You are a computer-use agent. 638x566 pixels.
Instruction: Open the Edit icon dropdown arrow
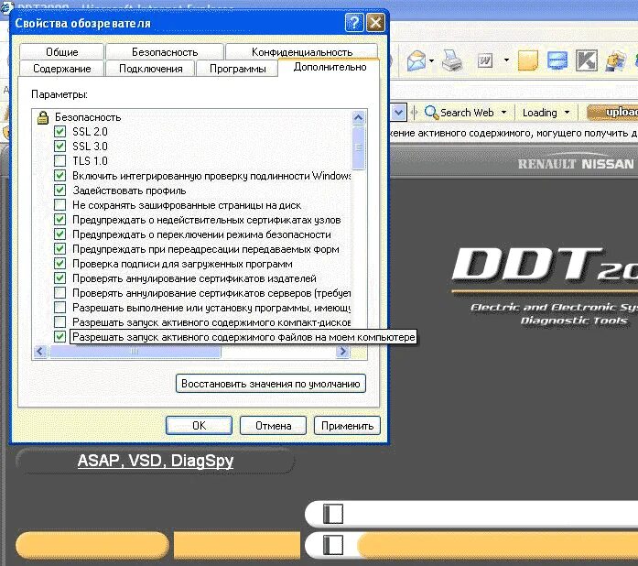[x=506, y=60]
